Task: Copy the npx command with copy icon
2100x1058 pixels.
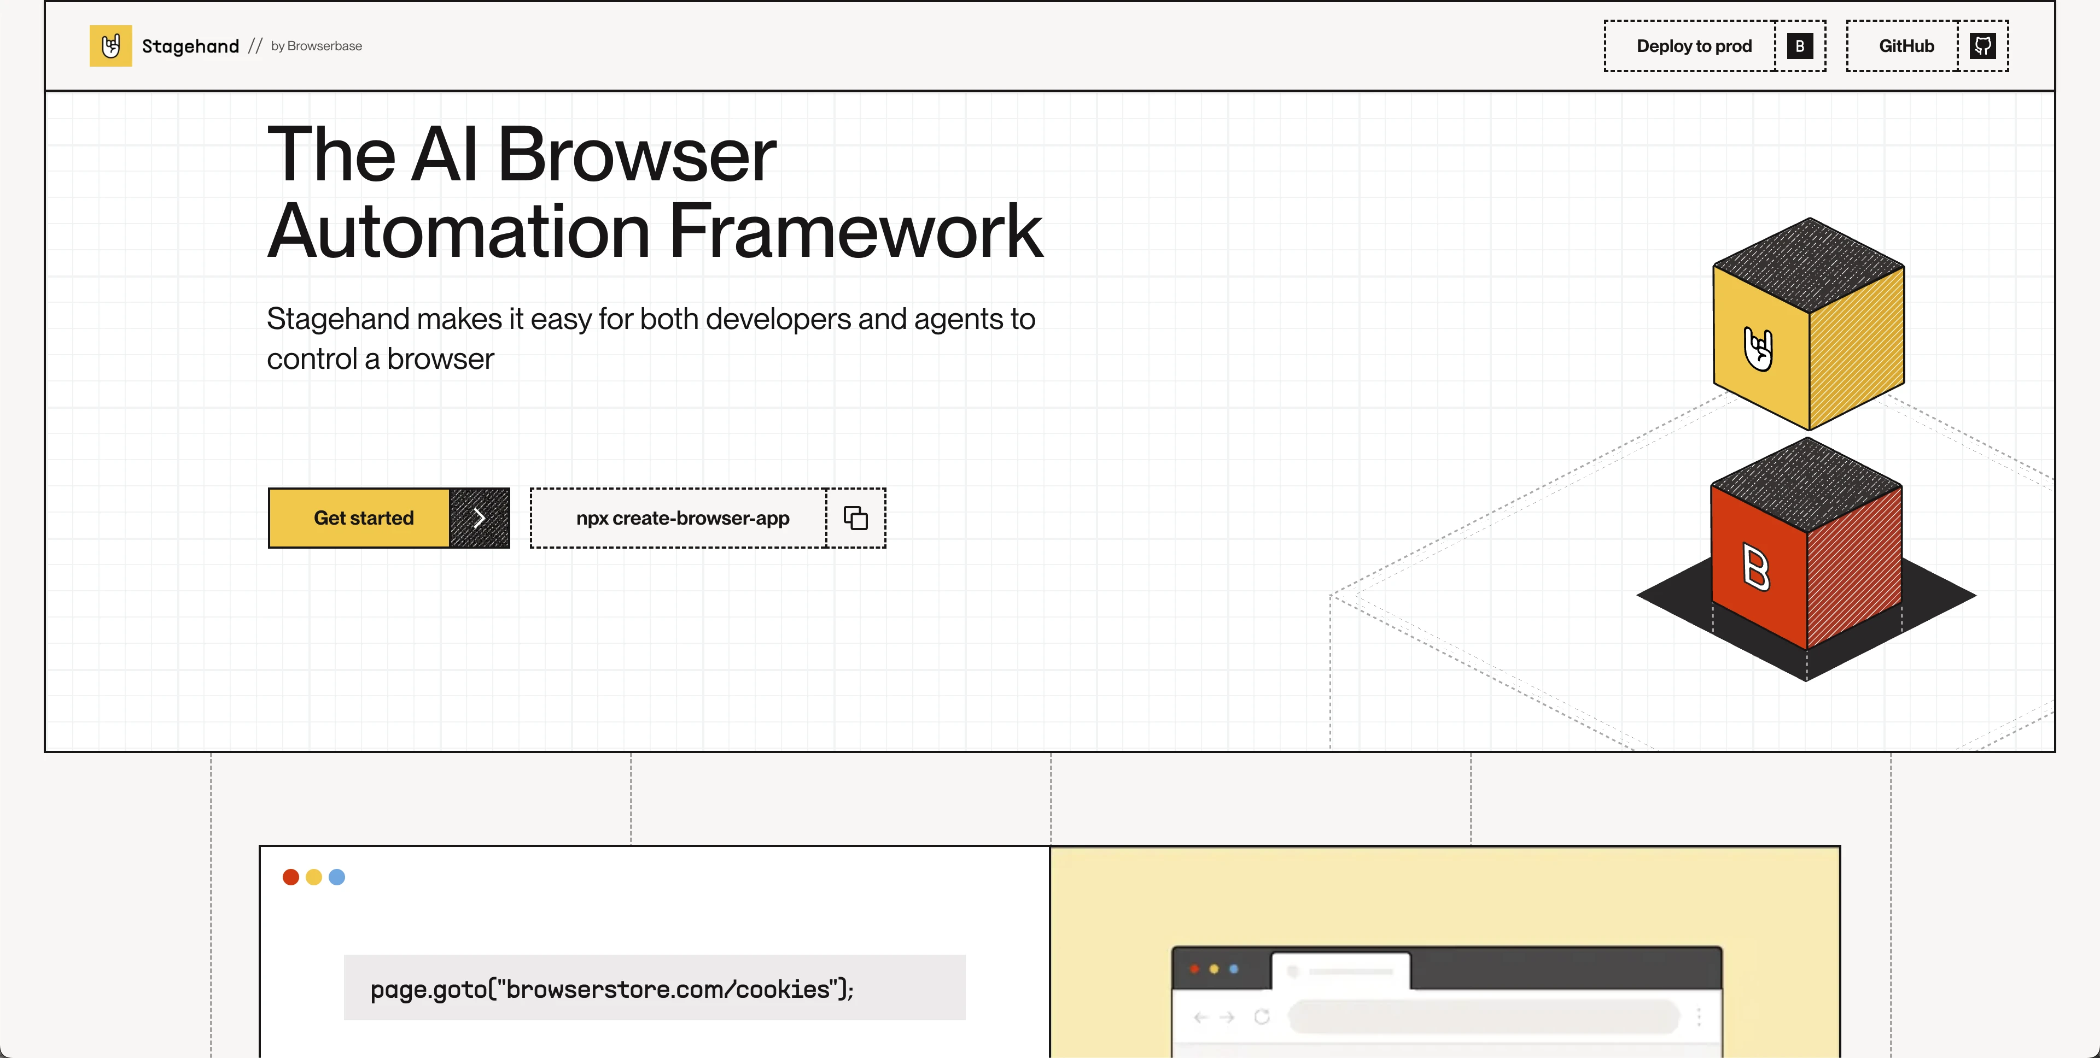Action: pyautogui.click(x=855, y=518)
